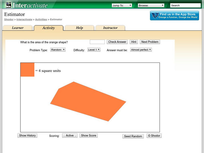Click the App Store banner icon
204x153 pixels.
[155, 16]
